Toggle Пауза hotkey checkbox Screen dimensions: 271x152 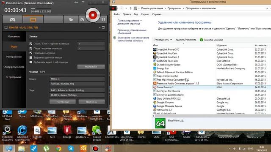pyautogui.click(x=31, y=49)
